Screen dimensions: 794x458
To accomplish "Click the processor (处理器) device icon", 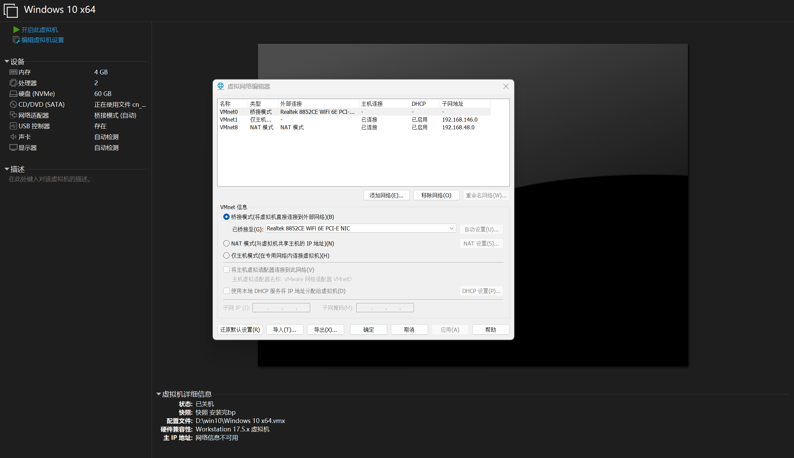I will 13,83.
